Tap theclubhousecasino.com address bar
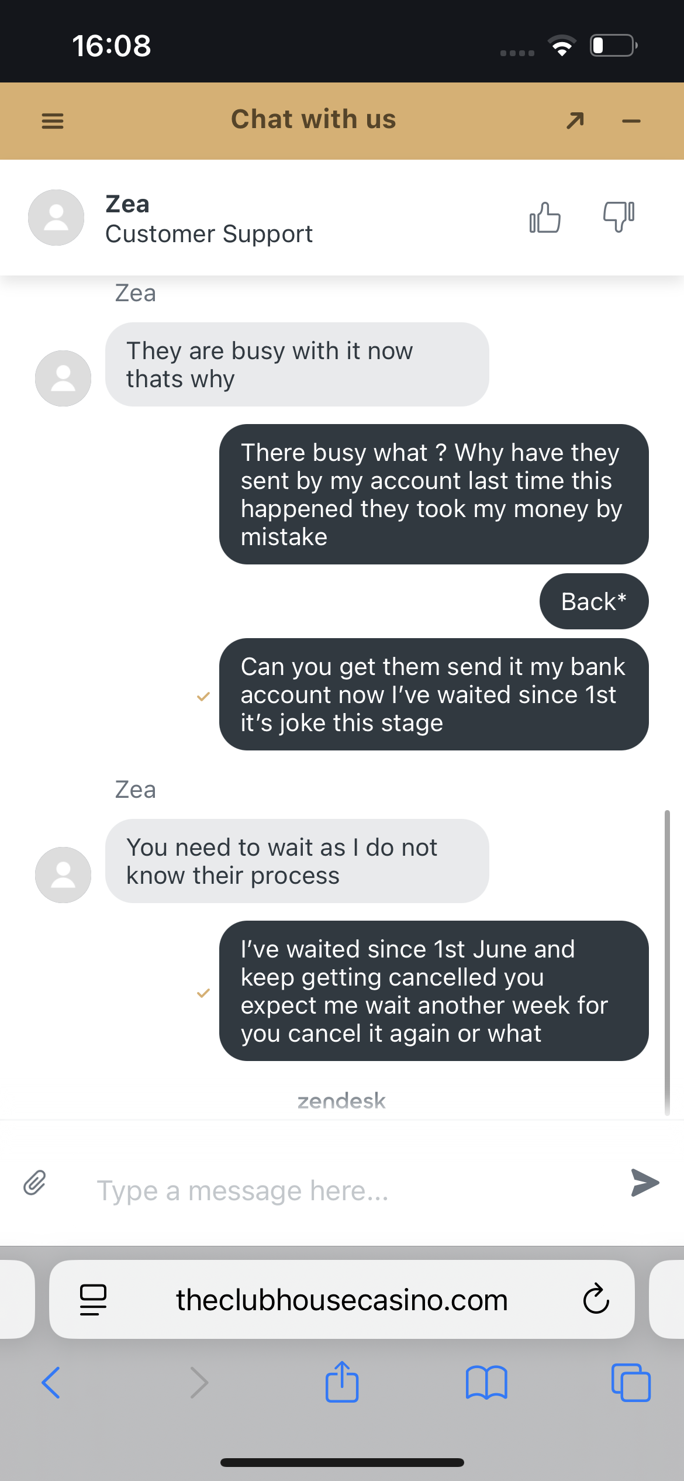 click(341, 1300)
